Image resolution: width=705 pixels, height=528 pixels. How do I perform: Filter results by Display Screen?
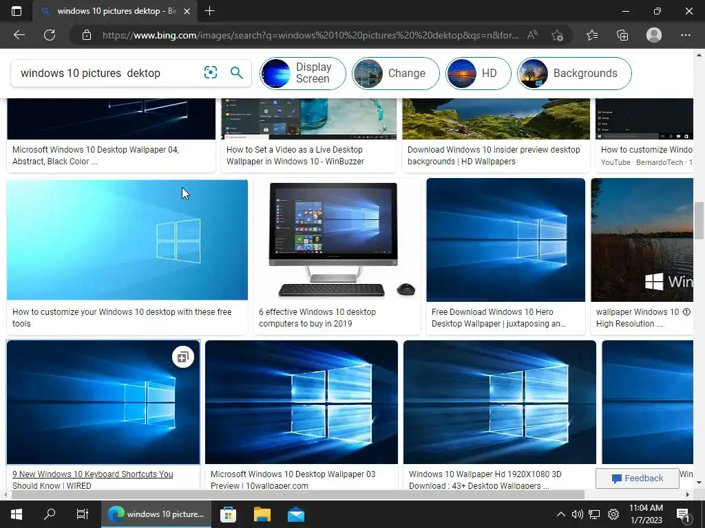coord(303,73)
